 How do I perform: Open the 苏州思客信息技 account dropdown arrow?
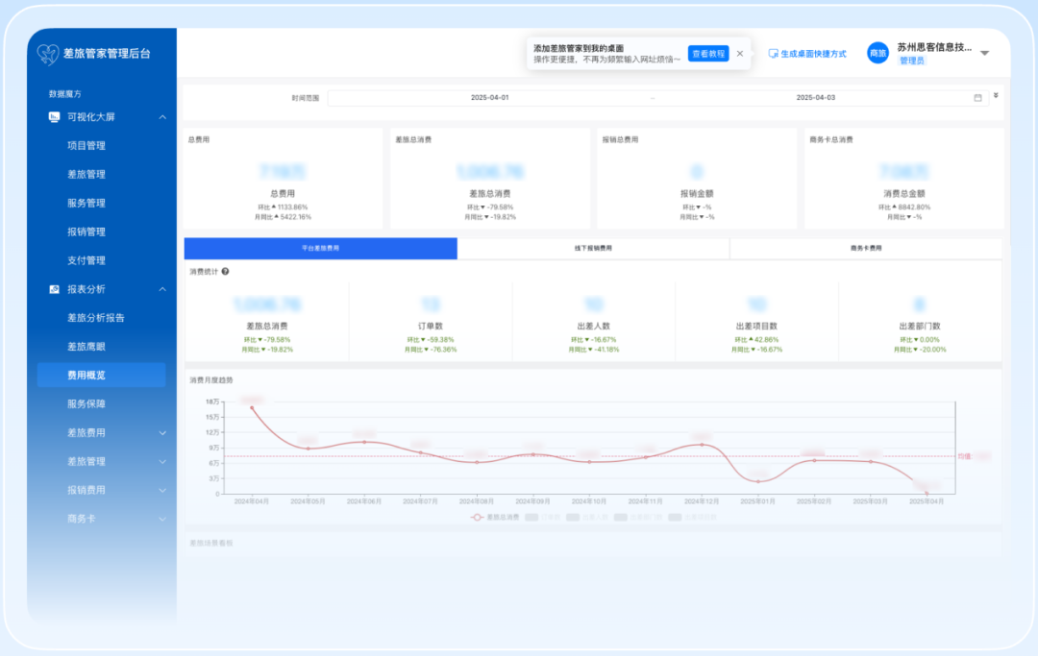[984, 53]
